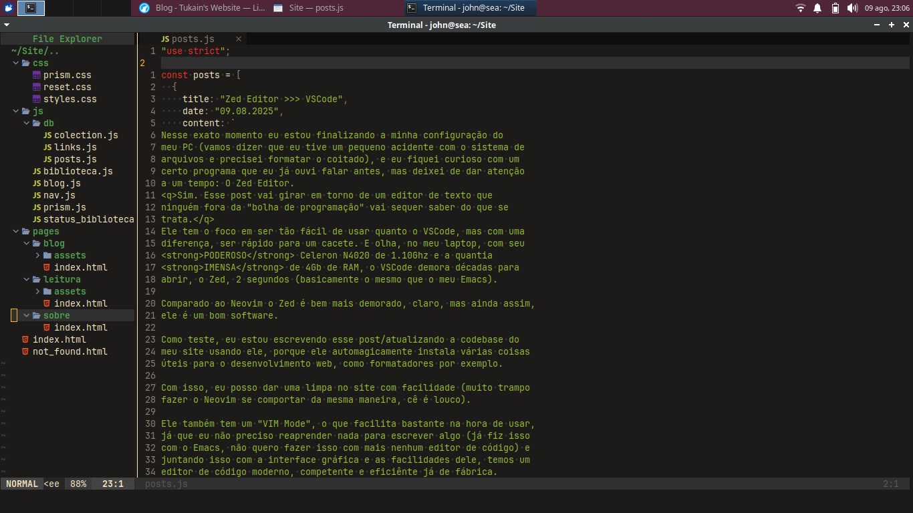This screenshot has height=513, width=913.
Task: Click posts.js filename in the status line
Action: click(x=166, y=484)
